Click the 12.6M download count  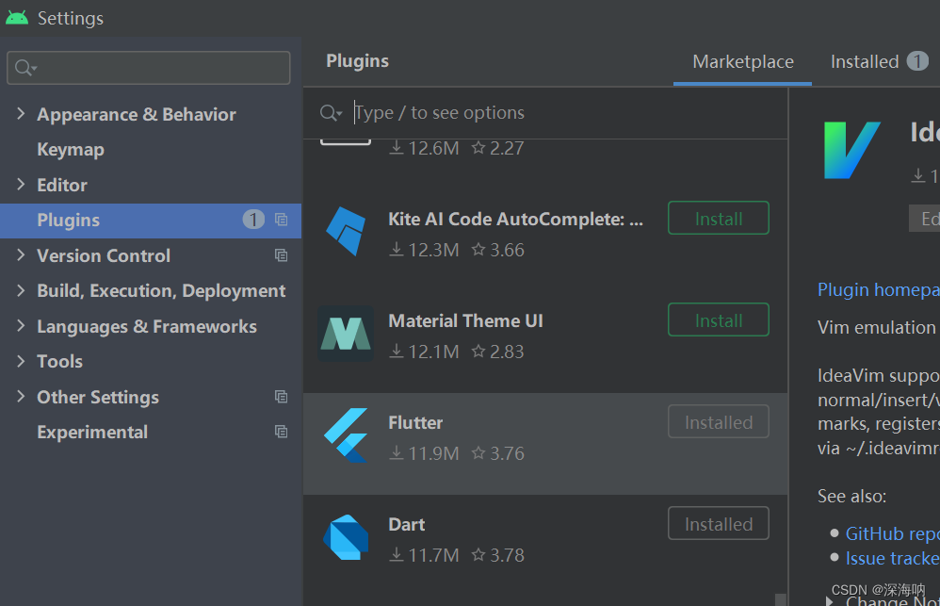433,148
